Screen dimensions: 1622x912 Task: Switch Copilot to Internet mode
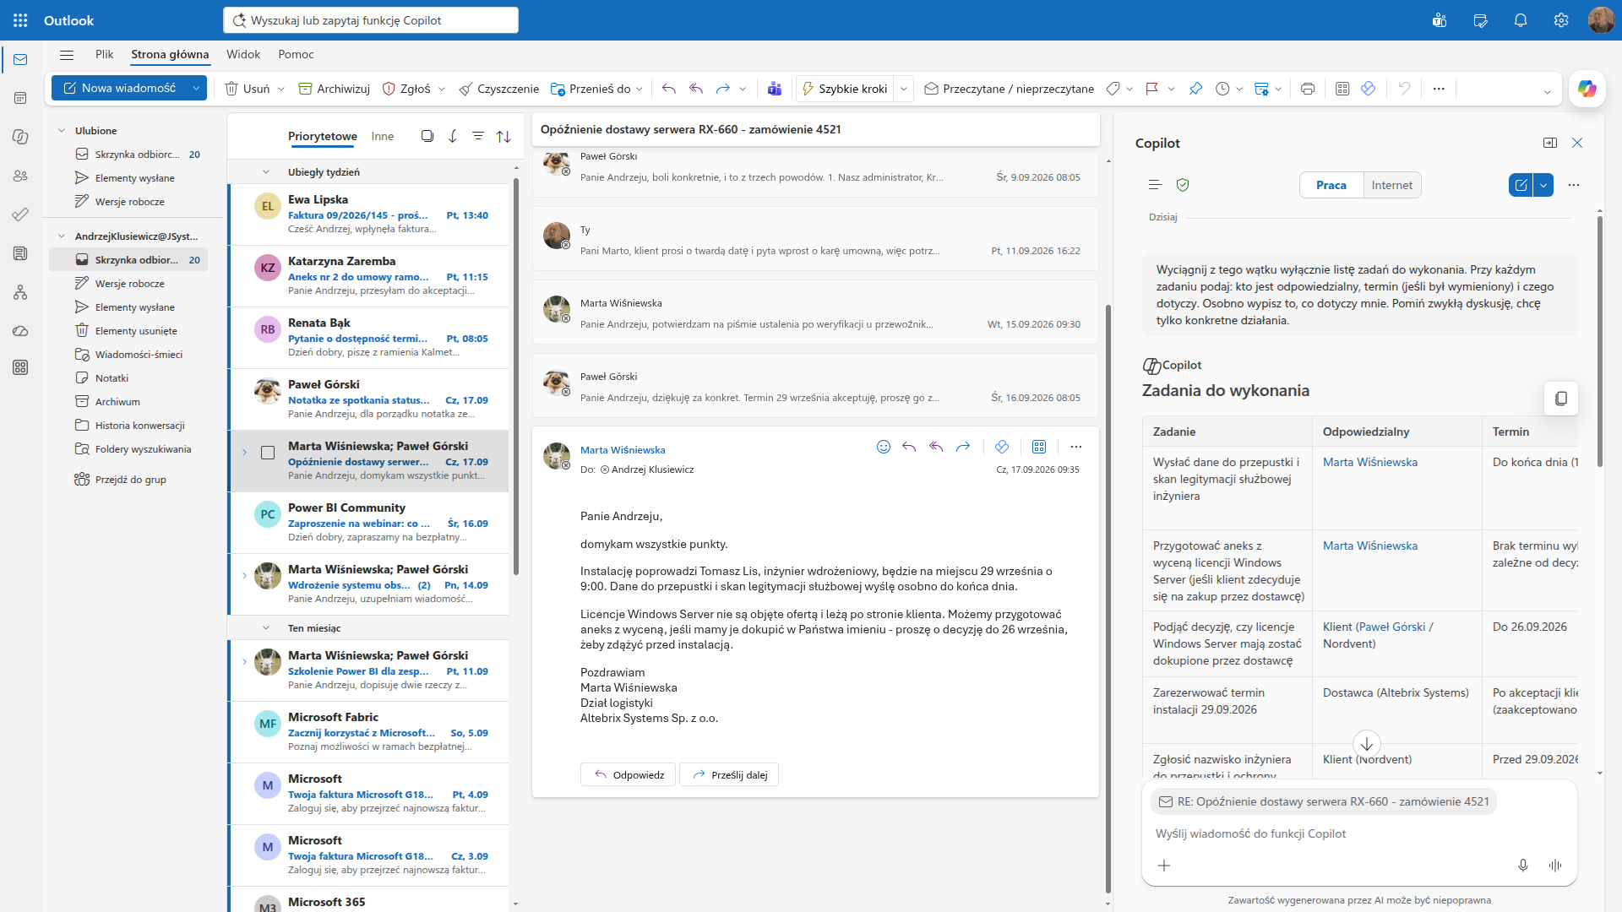point(1392,185)
